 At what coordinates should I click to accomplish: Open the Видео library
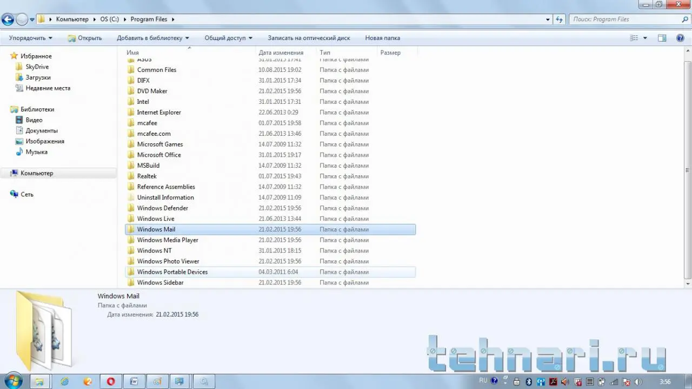34,120
